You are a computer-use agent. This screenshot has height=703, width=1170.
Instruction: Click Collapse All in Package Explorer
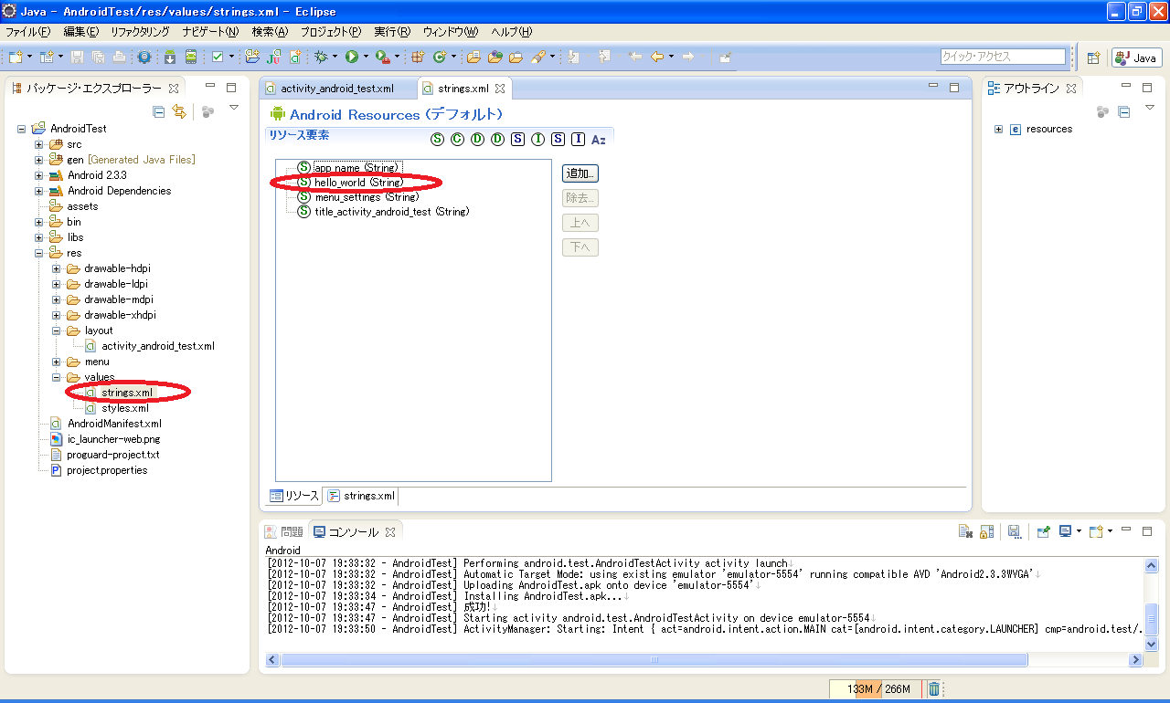click(x=159, y=111)
